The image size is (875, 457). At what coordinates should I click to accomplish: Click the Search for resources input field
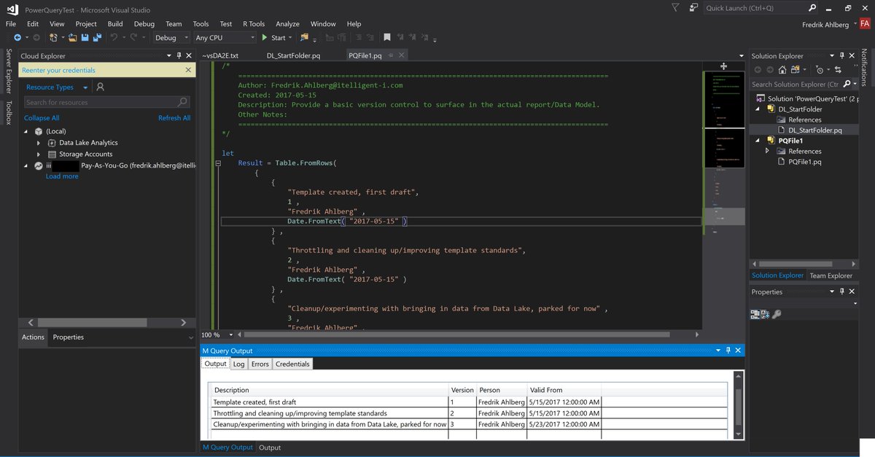pos(106,102)
